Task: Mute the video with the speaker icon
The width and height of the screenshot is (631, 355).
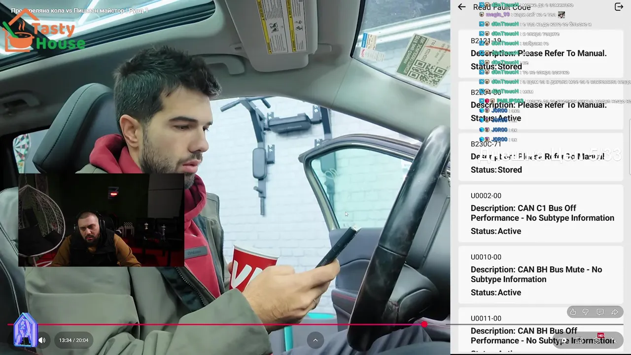Action: (x=42, y=340)
